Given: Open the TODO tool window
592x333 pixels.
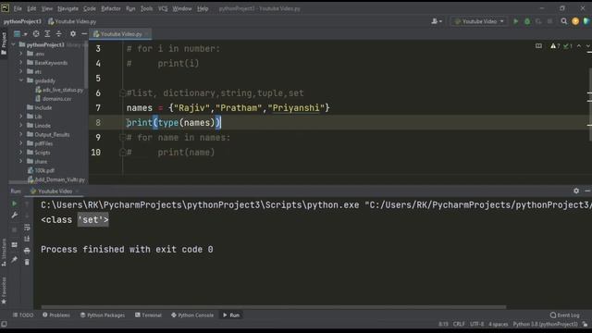Looking at the screenshot, I should 23,314.
